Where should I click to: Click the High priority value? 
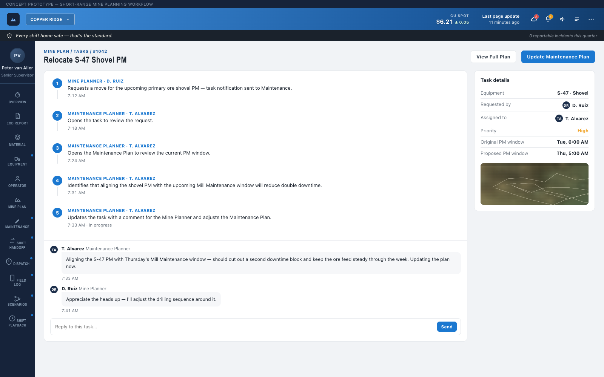(x=583, y=131)
